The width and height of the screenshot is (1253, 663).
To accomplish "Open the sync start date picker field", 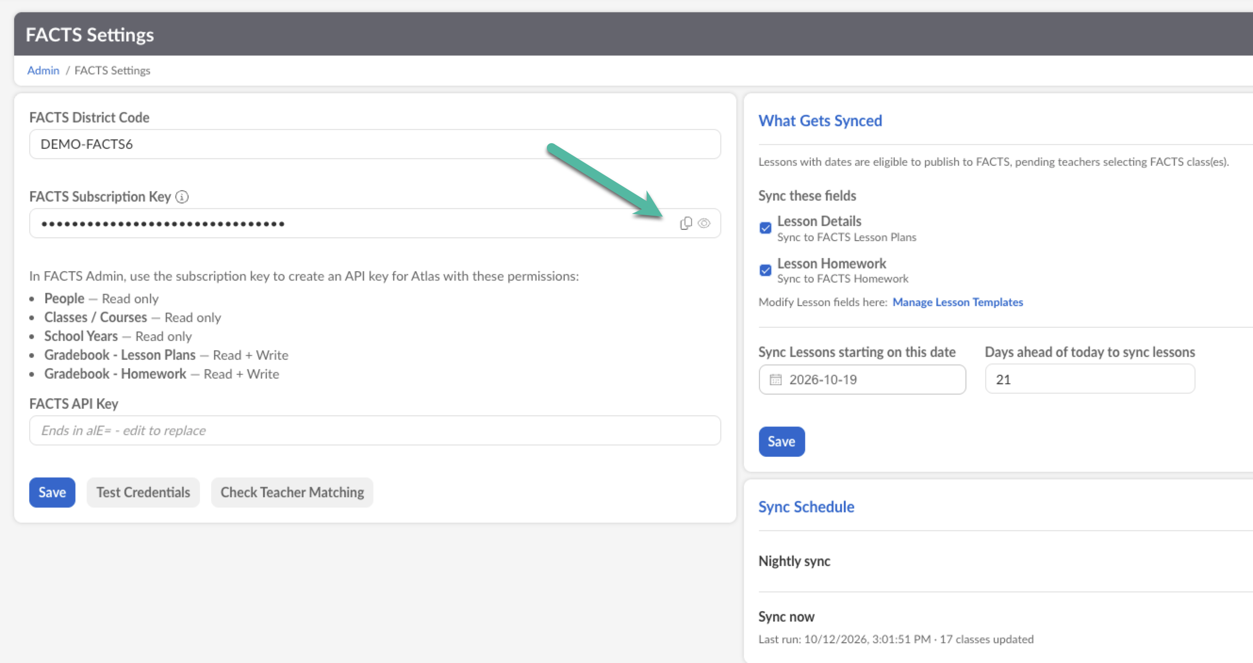I will coord(862,380).
